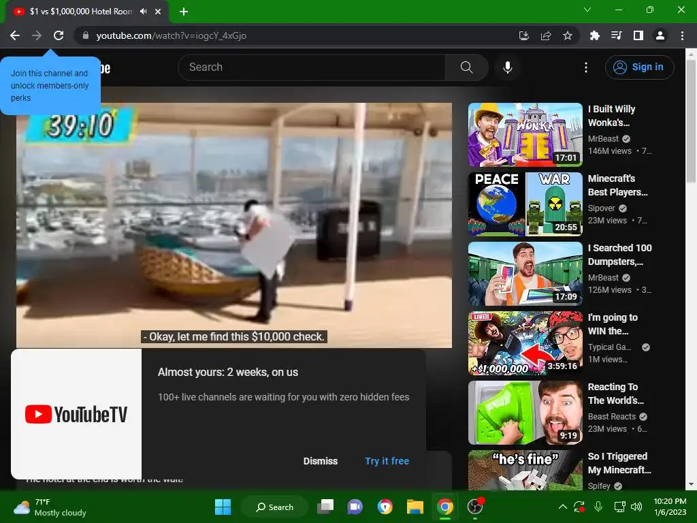Mute the tab via speaker icon
The height and width of the screenshot is (523, 697).
pyautogui.click(x=143, y=12)
